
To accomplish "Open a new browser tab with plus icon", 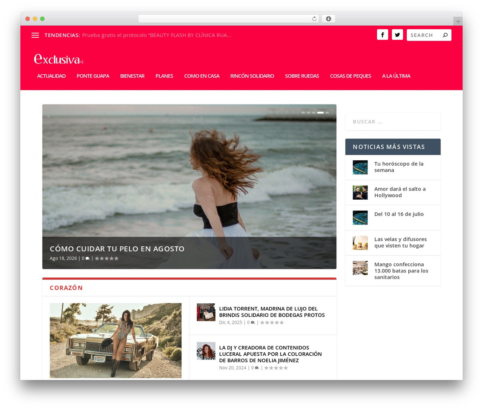I will 458,22.
